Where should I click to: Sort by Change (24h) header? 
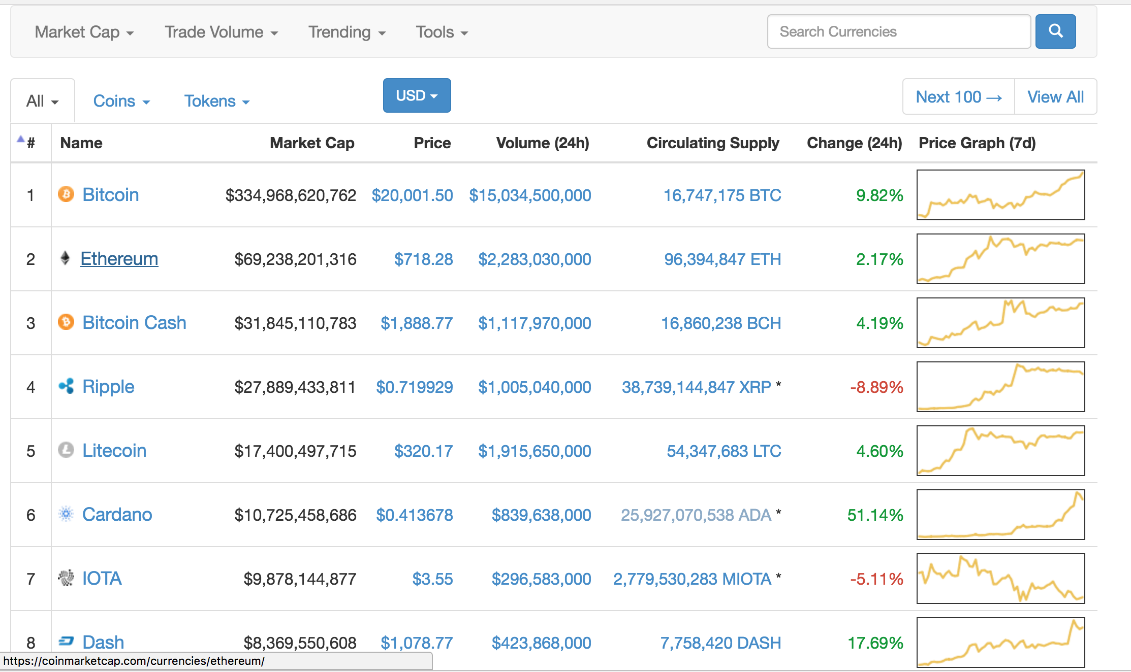pyautogui.click(x=855, y=143)
